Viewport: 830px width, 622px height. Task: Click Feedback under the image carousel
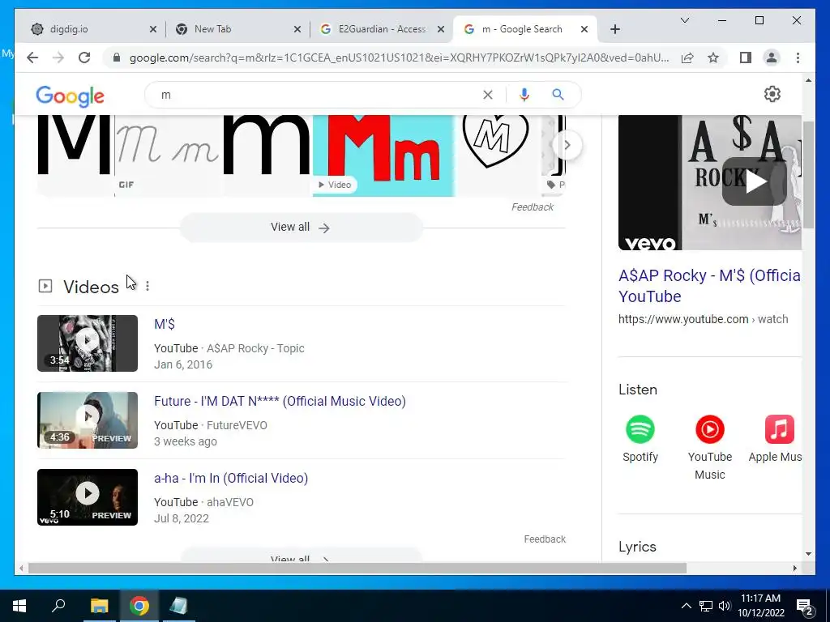pyautogui.click(x=532, y=207)
